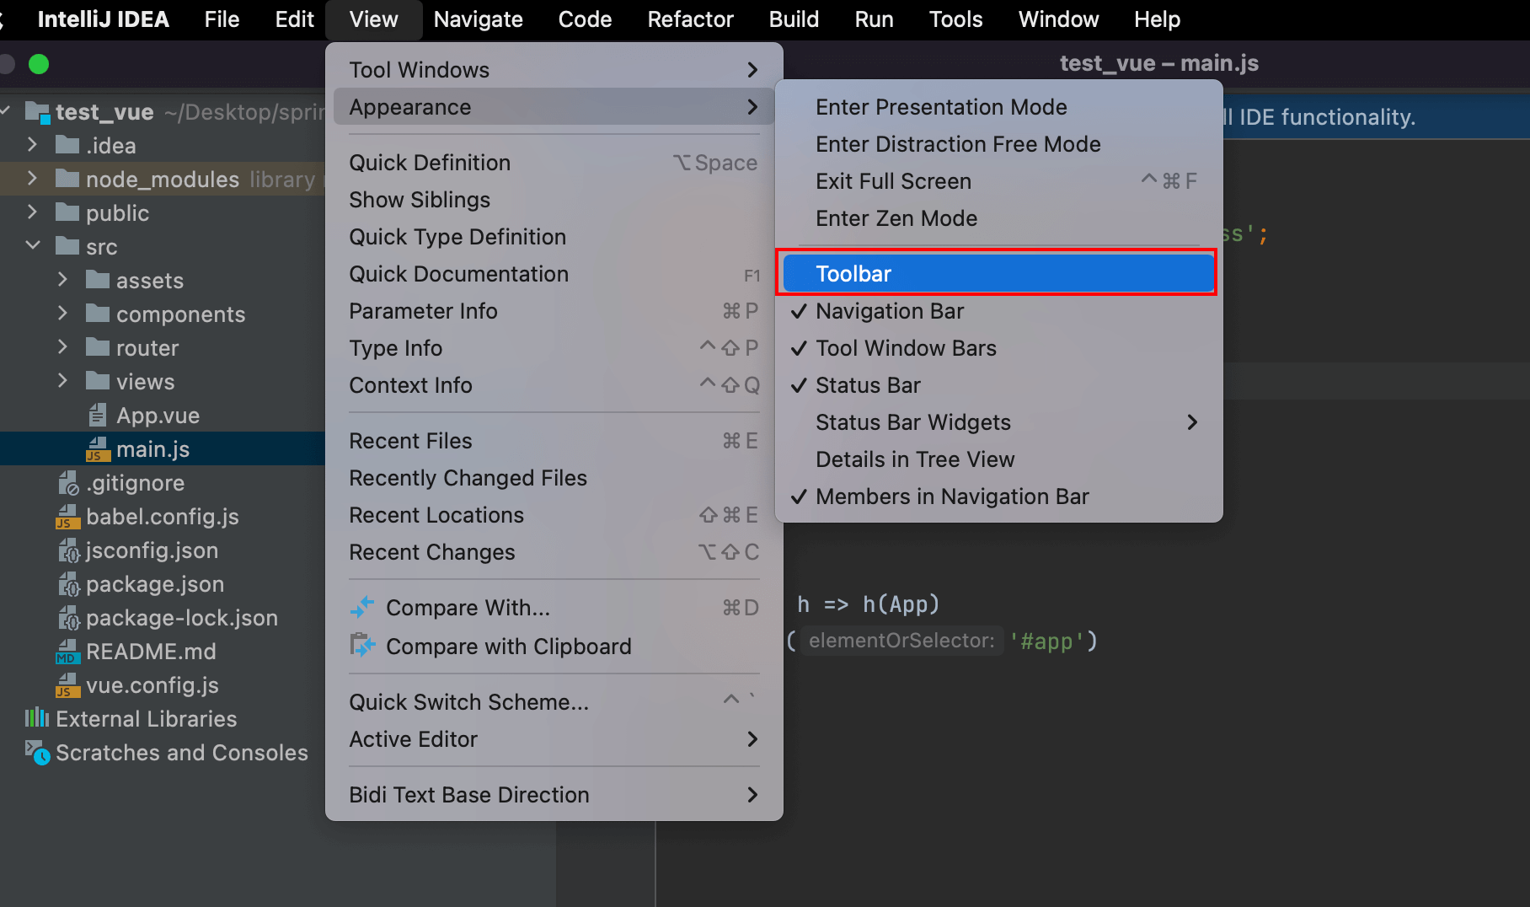Click the App.vue file icon

pyautogui.click(x=98, y=415)
